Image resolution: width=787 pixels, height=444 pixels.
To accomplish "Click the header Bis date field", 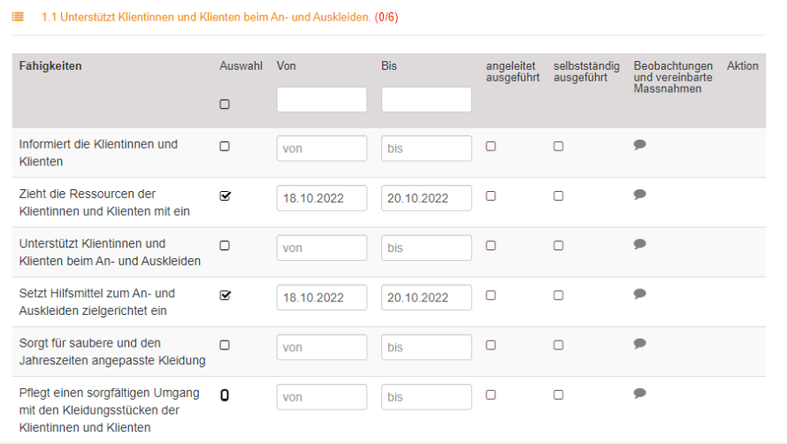I will coord(426,100).
